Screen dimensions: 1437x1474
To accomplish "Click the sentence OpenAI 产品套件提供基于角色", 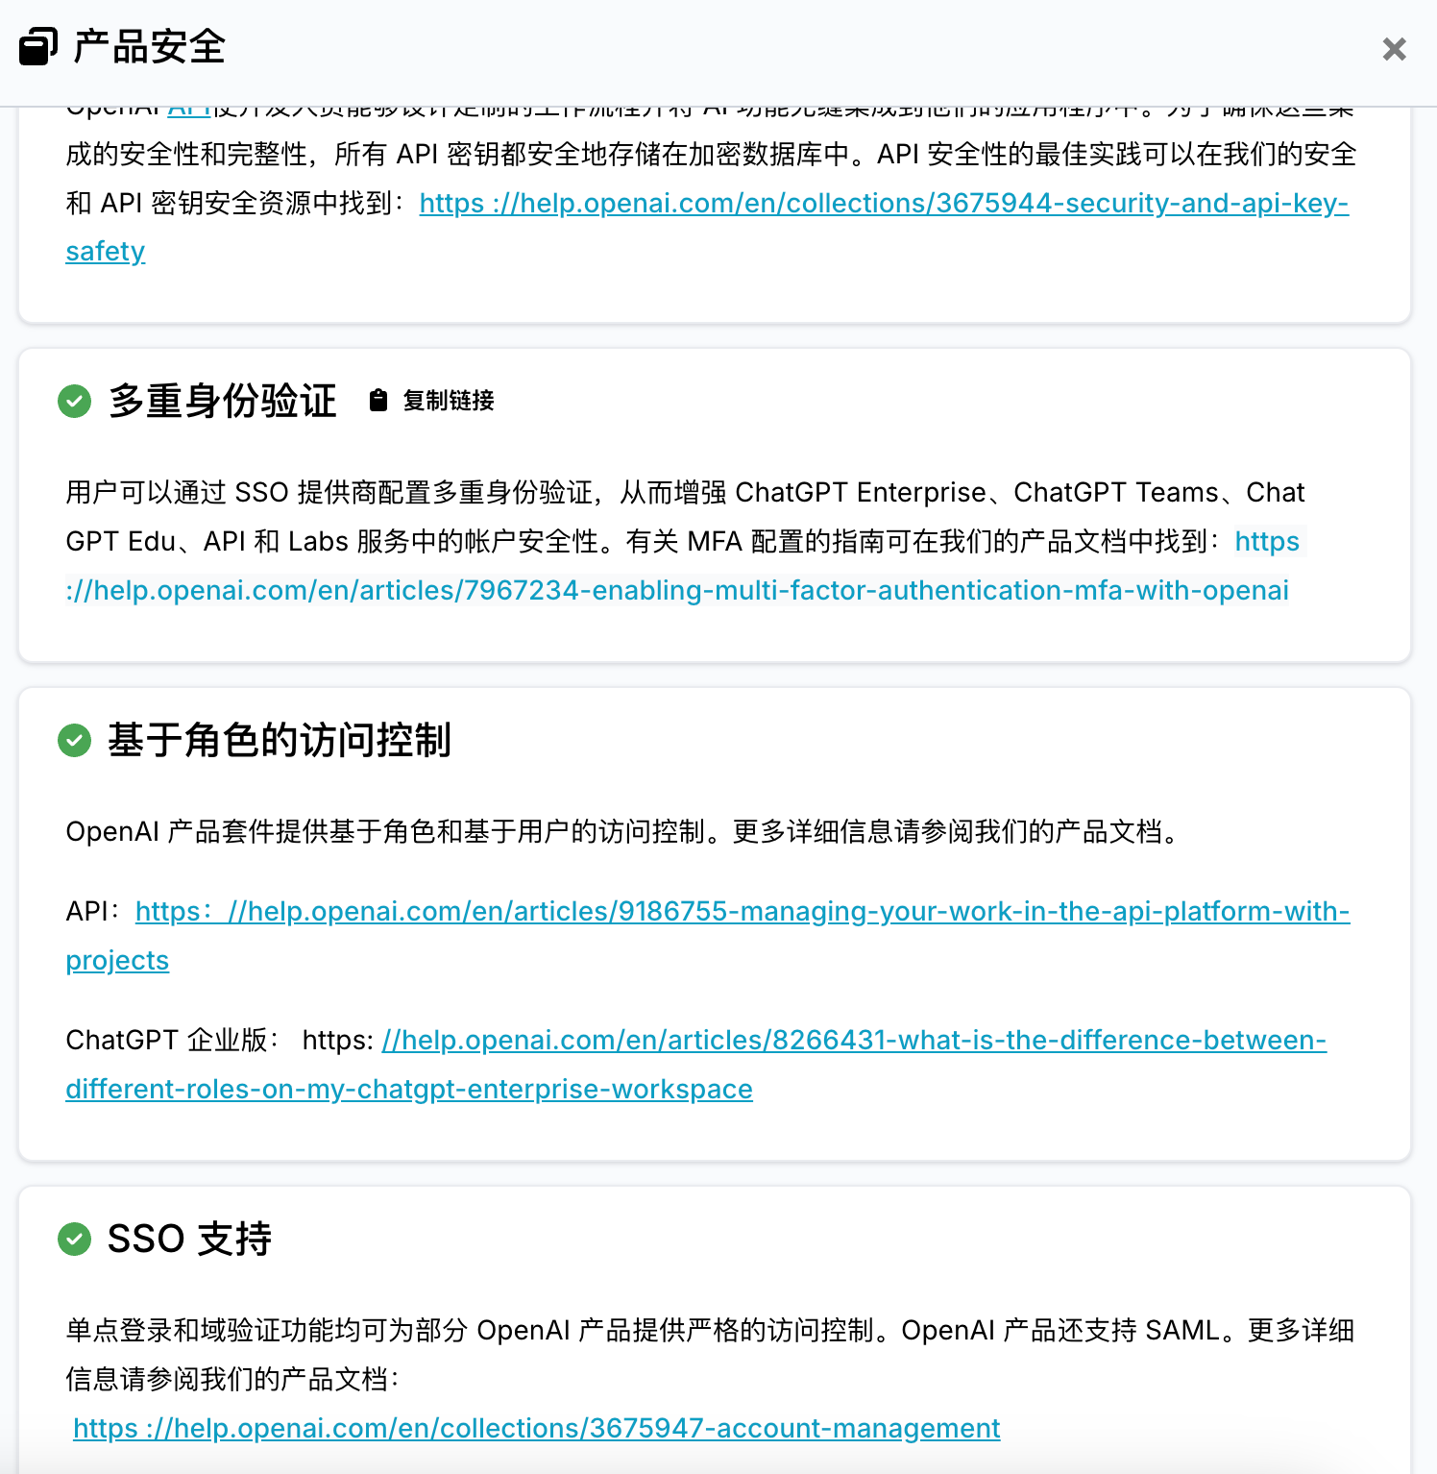I will (x=625, y=831).
